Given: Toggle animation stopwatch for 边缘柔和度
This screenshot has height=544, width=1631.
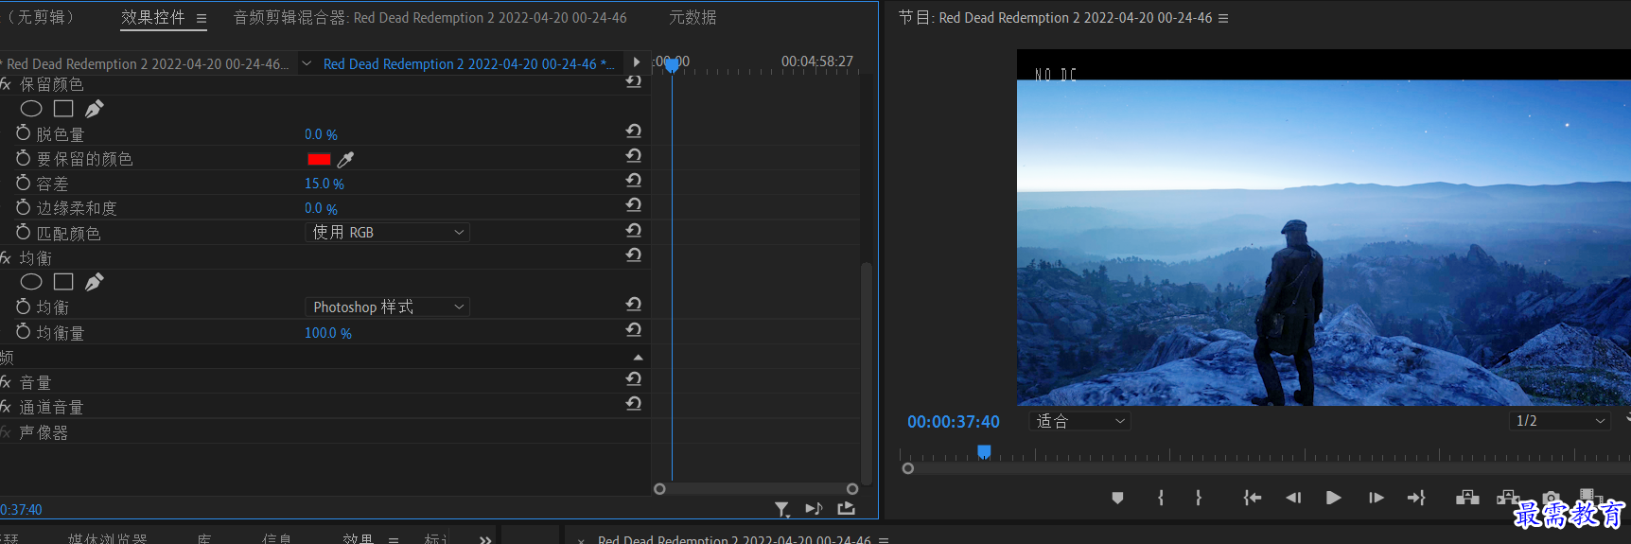Looking at the screenshot, I should (24, 207).
